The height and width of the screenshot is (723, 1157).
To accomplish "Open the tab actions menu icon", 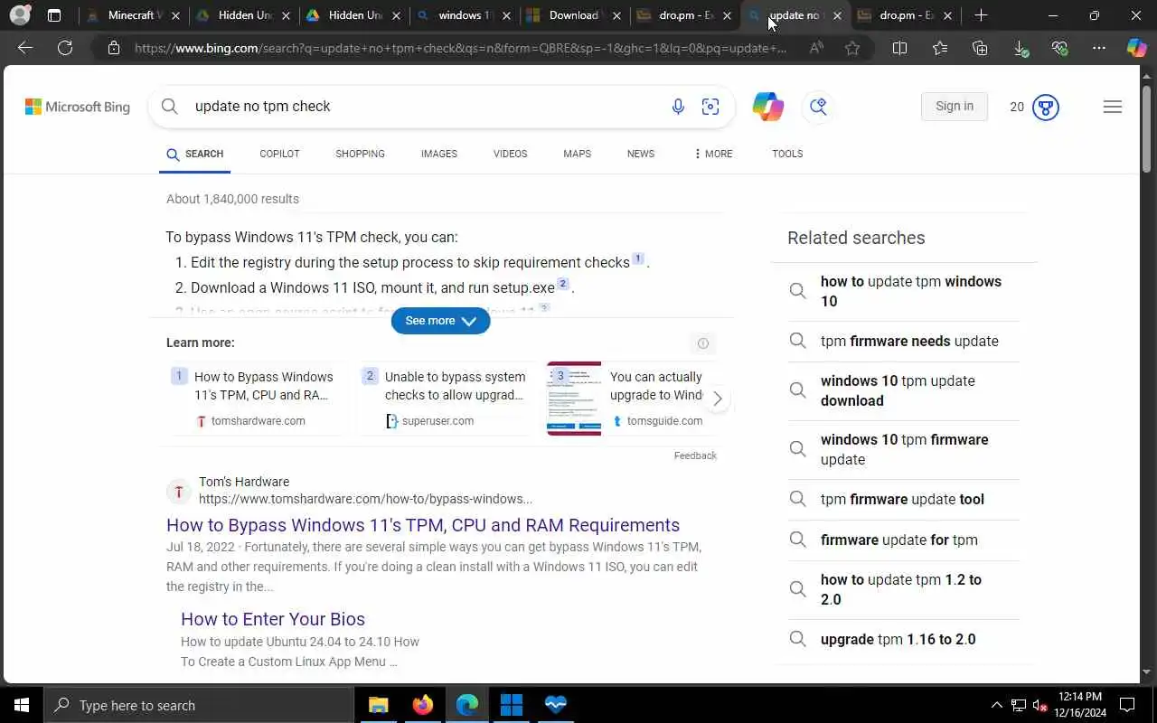I will click(x=54, y=15).
